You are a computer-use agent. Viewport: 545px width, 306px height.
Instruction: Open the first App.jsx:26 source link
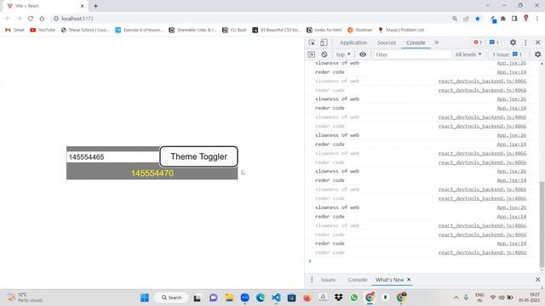(x=511, y=63)
